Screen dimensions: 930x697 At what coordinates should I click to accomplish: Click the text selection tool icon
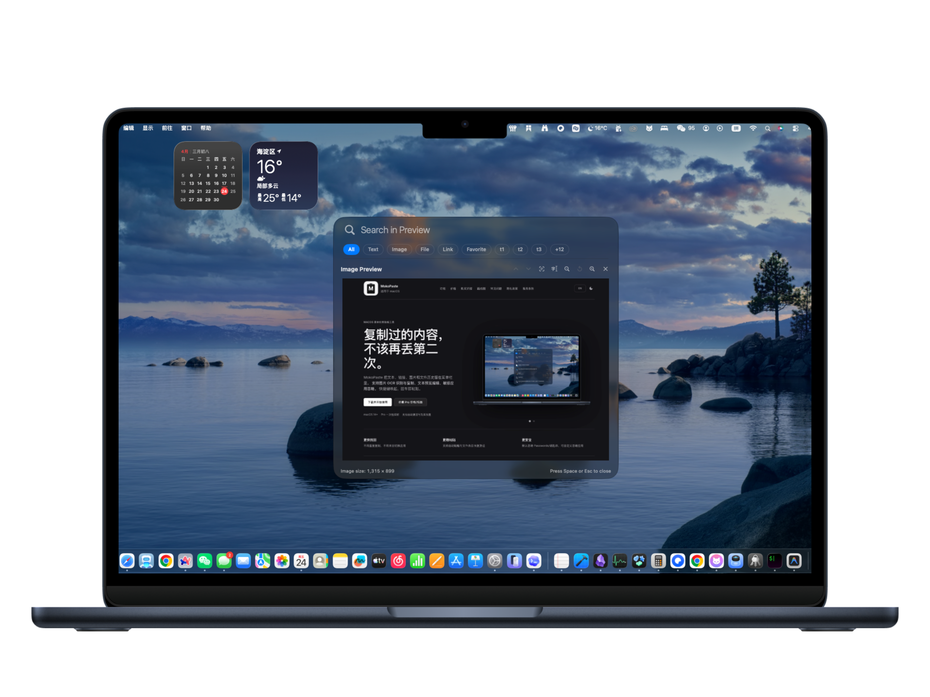pos(554,269)
